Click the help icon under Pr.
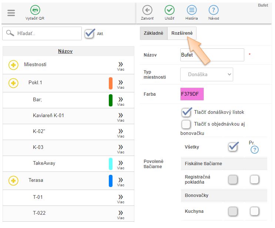 (254, 150)
